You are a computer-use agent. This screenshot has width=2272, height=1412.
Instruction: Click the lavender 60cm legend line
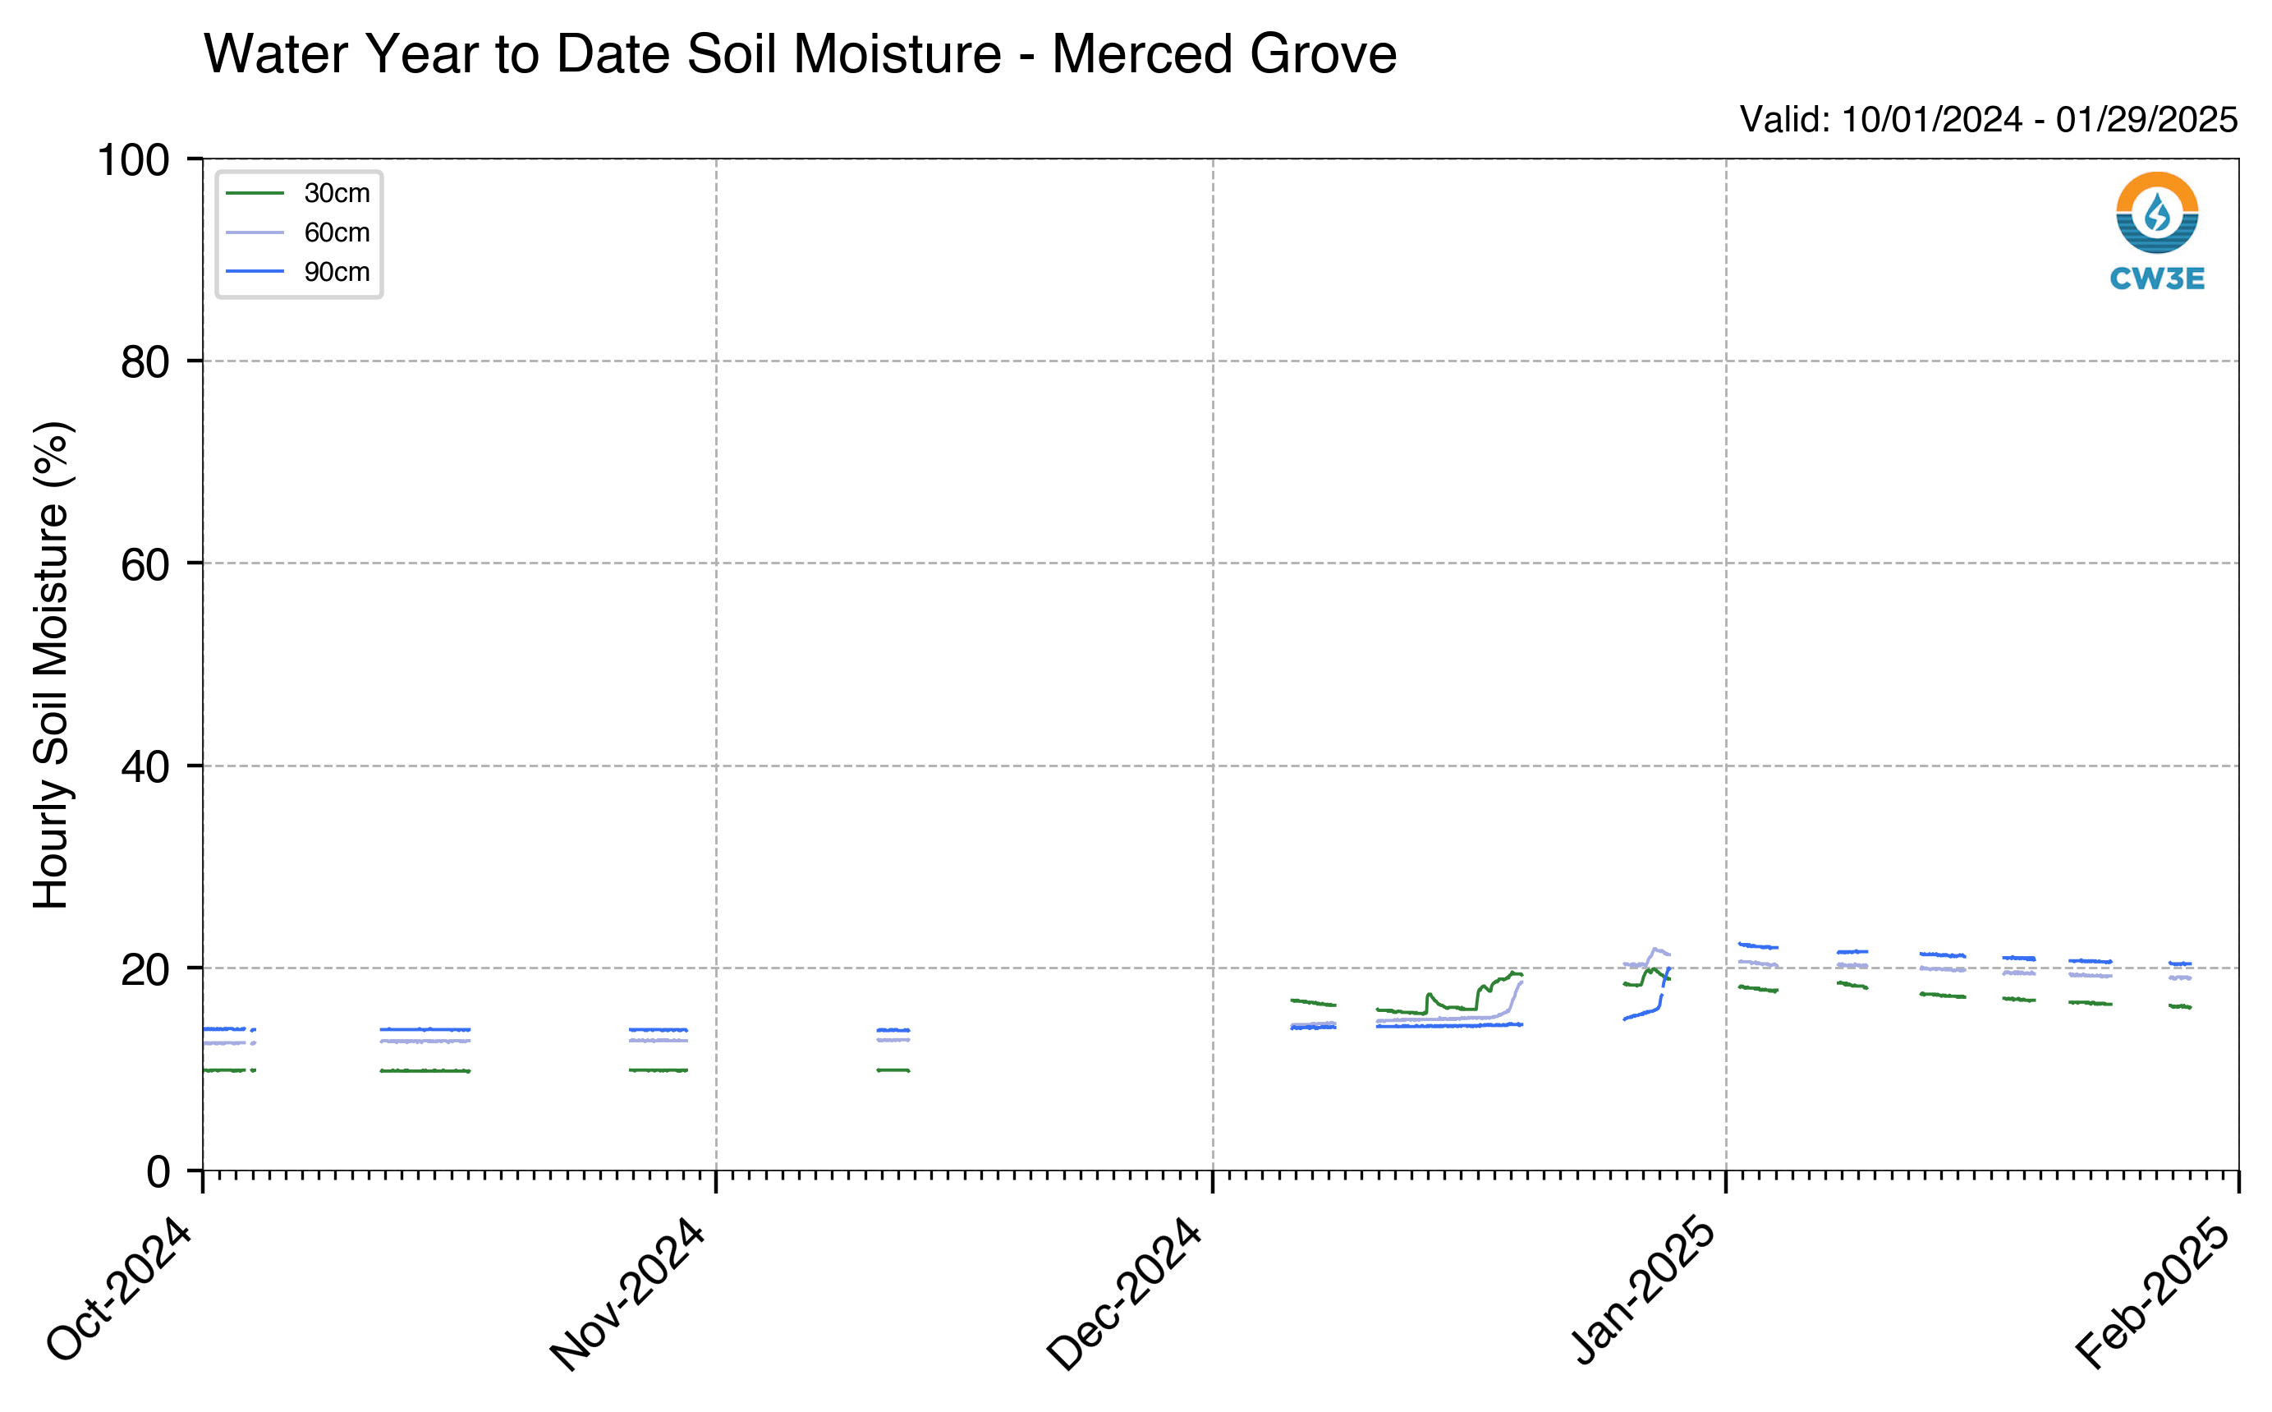point(255,232)
